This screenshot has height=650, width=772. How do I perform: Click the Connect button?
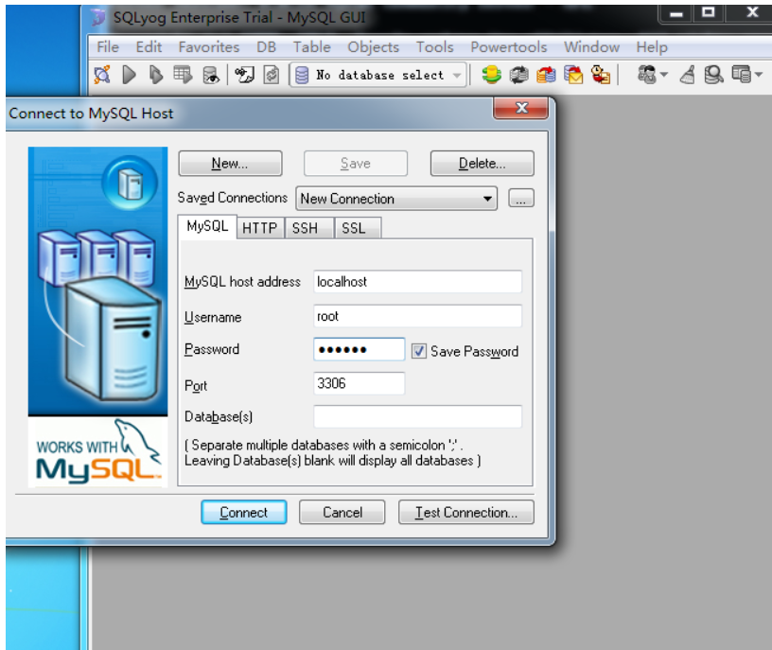click(244, 513)
